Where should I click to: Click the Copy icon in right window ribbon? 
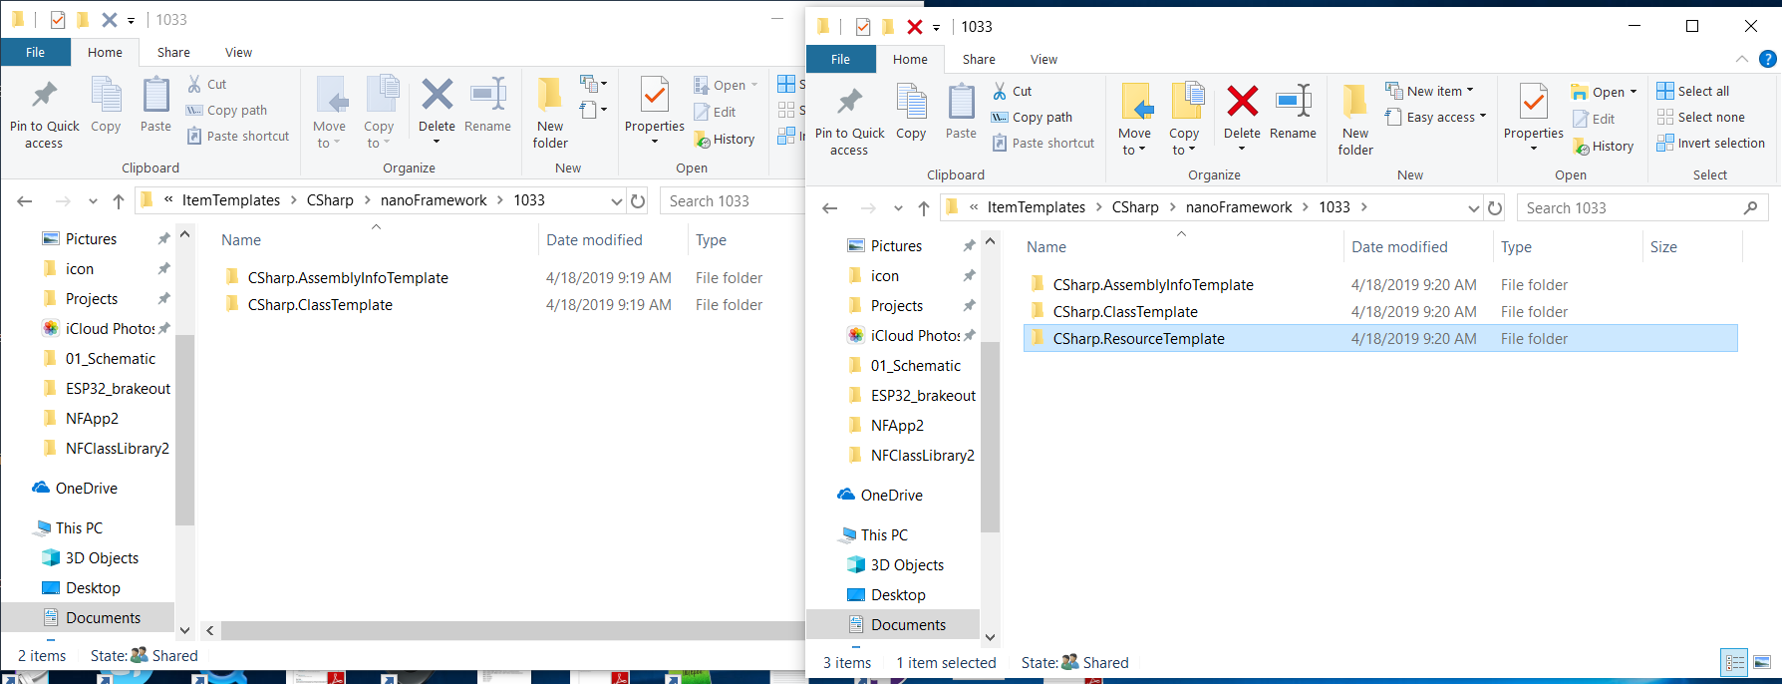click(911, 103)
